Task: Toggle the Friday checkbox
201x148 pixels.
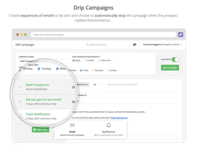Action: click(x=81, y=70)
